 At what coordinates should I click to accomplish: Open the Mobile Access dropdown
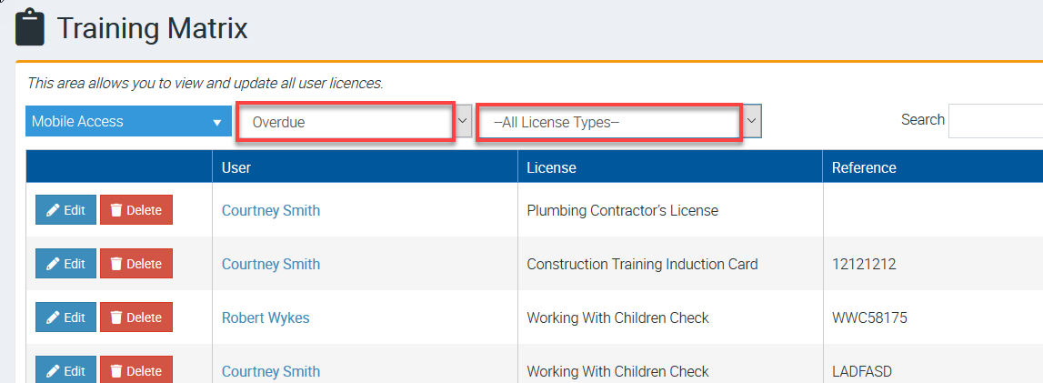click(x=128, y=122)
